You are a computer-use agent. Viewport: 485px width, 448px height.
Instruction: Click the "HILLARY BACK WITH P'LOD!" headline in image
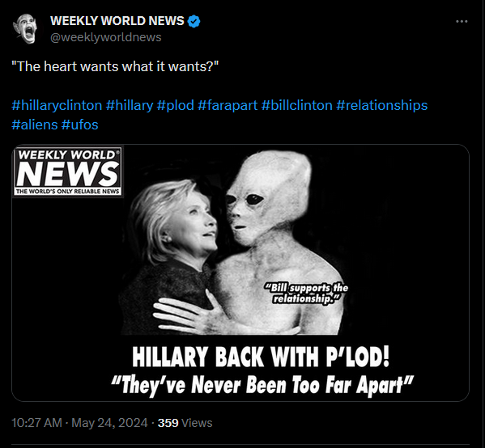(x=261, y=357)
